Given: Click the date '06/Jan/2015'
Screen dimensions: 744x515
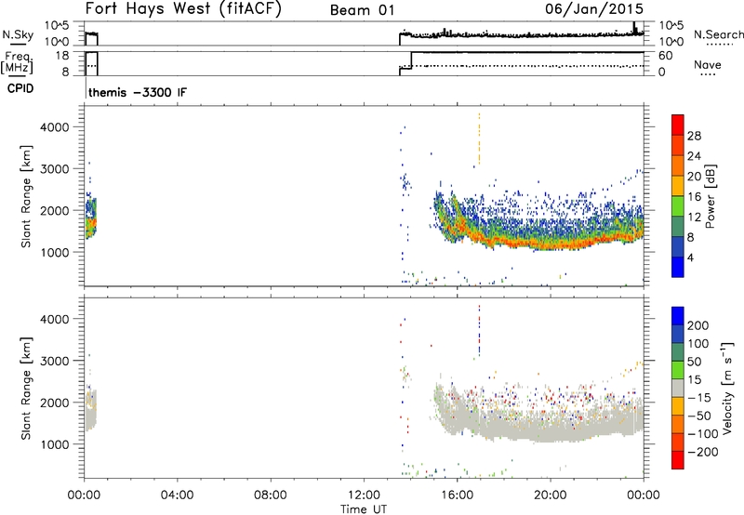Looking at the screenshot, I should pos(594,9).
